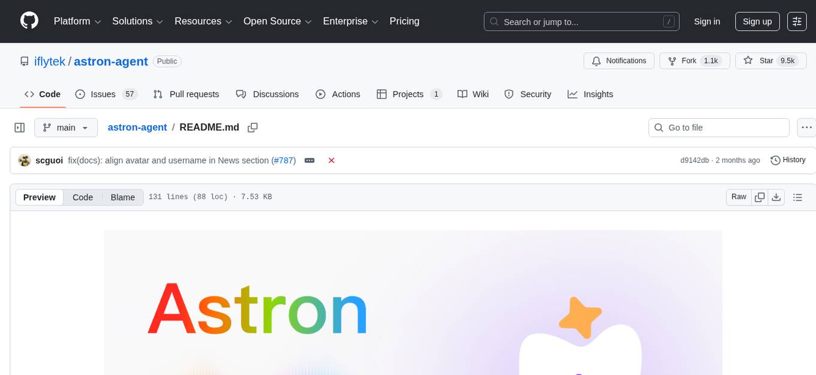Viewport: 816px width, 375px height.
Task: Open the more options ellipsis menu
Action: click(806, 127)
